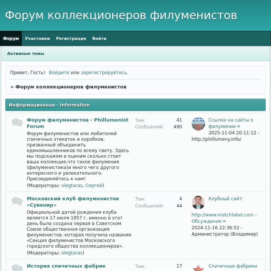Click speech bubble icon beside Форум филуменистов
The image size is (271, 271).
[x=17, y=123]
